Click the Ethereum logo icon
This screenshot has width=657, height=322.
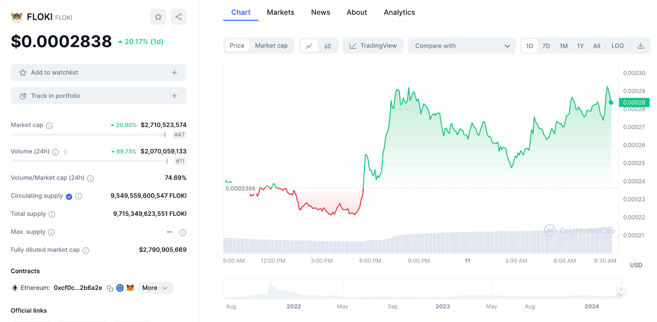click(15, 288)
